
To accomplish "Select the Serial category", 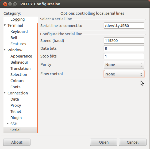I will [20, 130].
